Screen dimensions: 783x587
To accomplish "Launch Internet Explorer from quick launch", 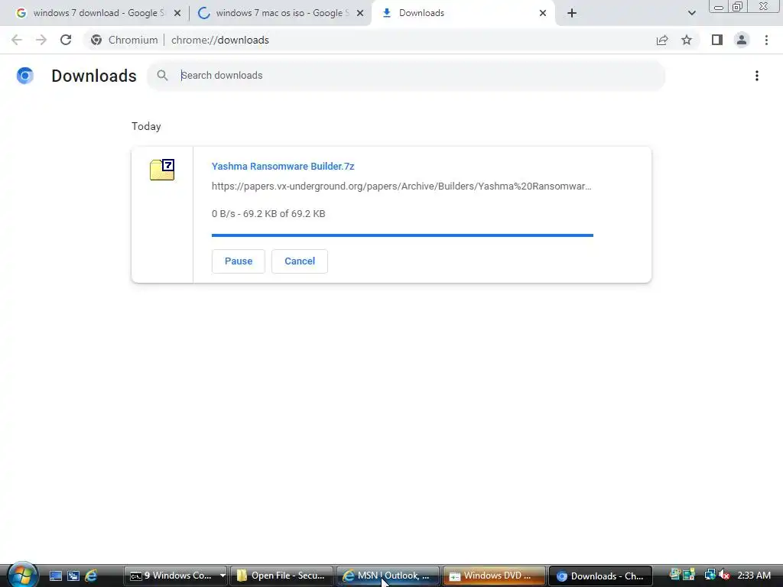I will (91, 576).
